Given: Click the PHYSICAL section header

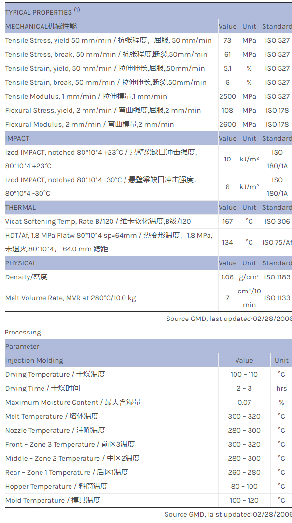Looking at the screenshot, I should point(21,263).
